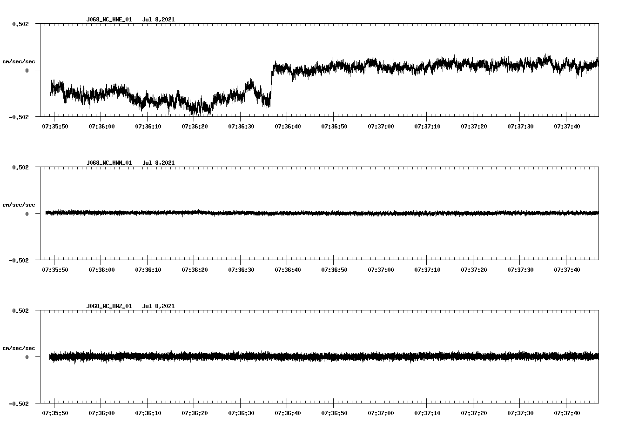The image size is (632, 430).
Task: Click time label 07:35:50 under HNE plot
Action: click(x=55, y=127)
